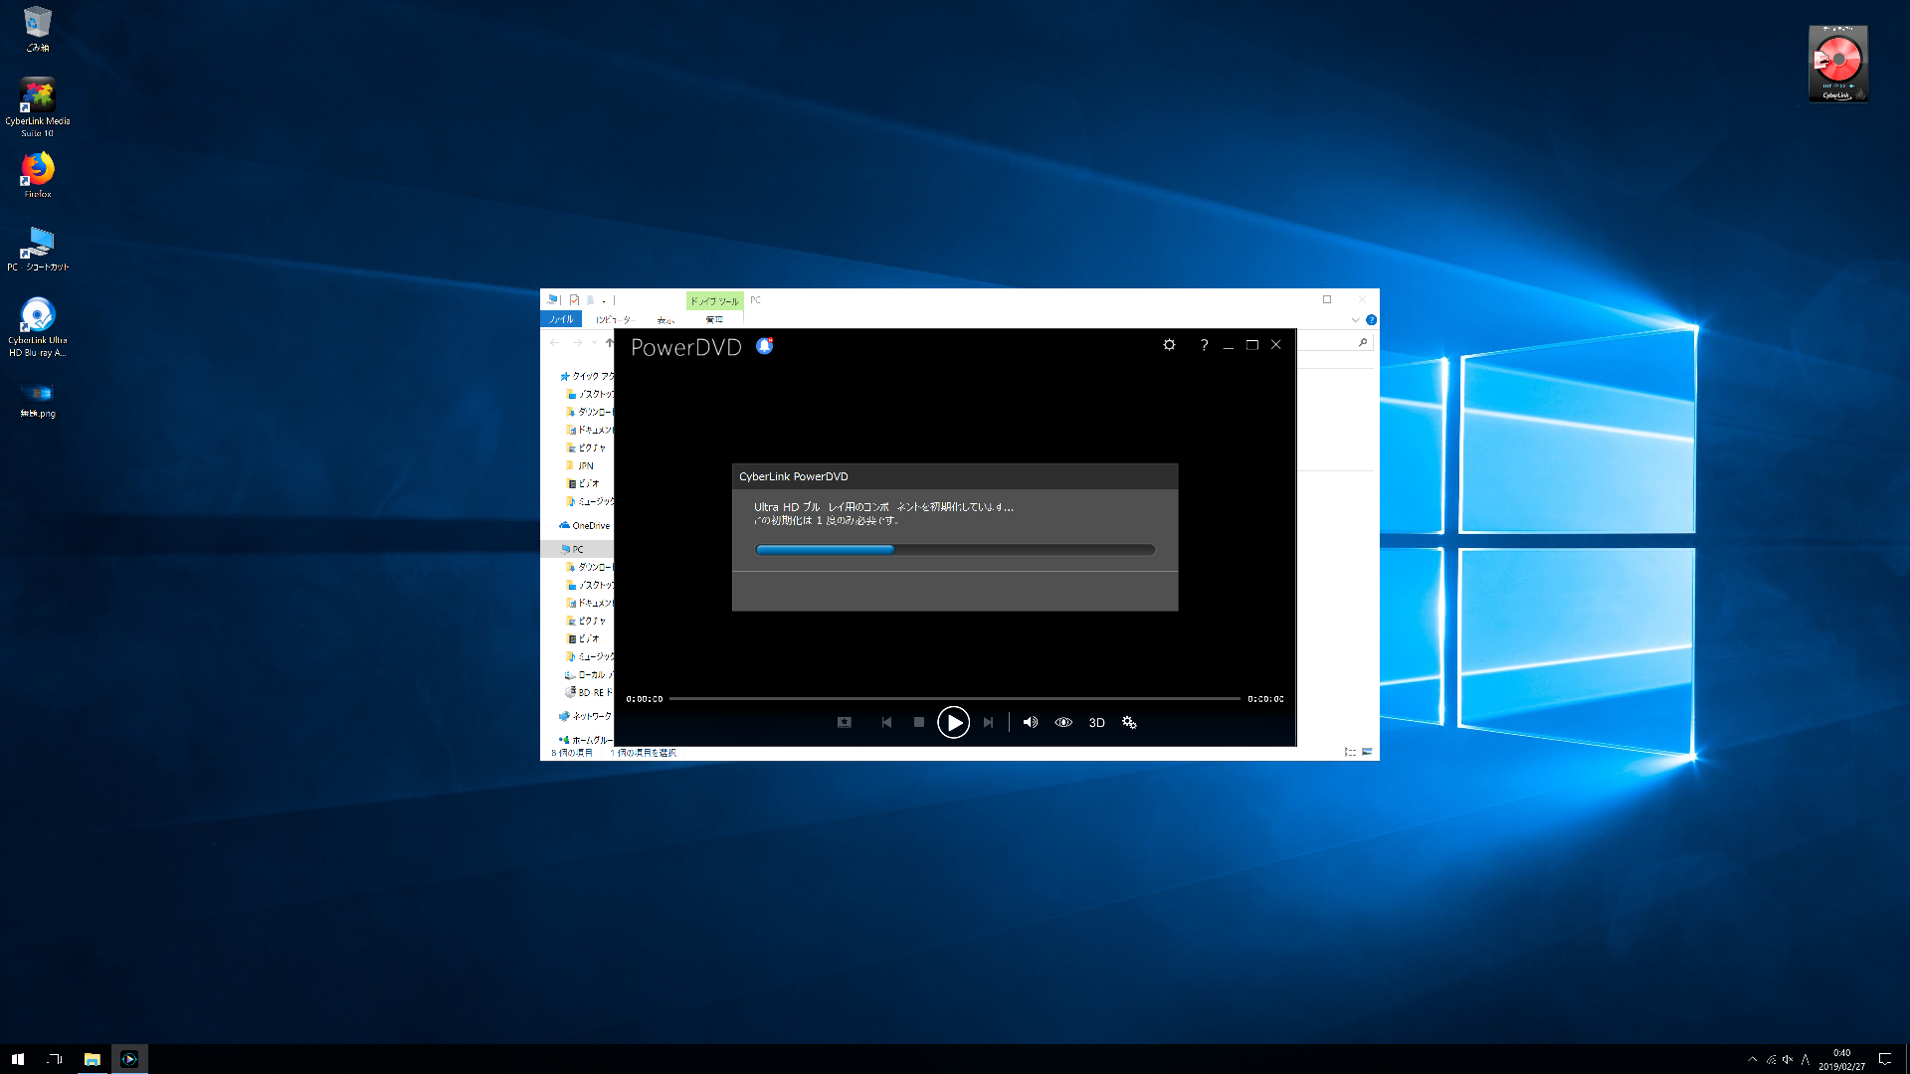Skip to the next chapter
Screen dimensions: 1910x1074
pyautogui.click(x=988, y=723)
